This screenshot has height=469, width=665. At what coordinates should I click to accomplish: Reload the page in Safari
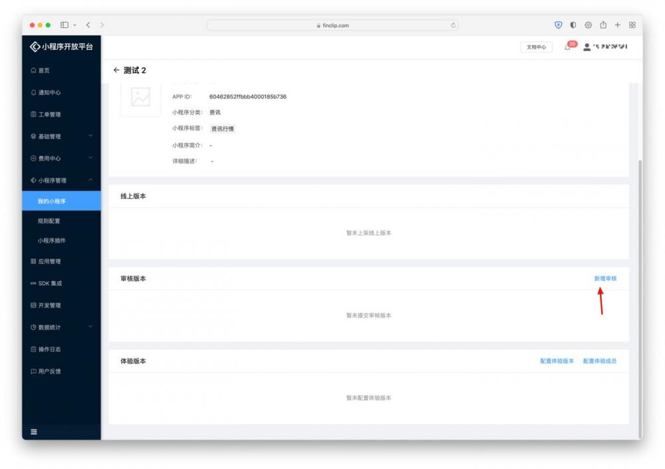tap(454, 25)
